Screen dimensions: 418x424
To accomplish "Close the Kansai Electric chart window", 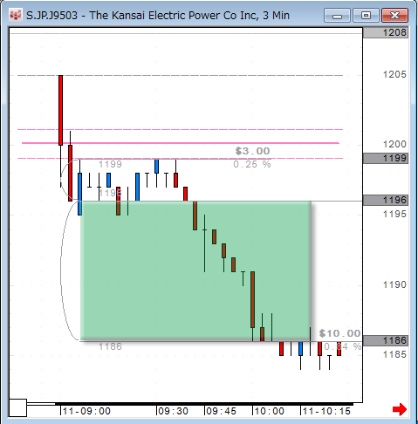I will click(394, 16).
